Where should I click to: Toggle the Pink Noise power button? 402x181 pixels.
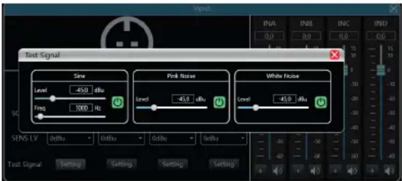tap(219, 103)
